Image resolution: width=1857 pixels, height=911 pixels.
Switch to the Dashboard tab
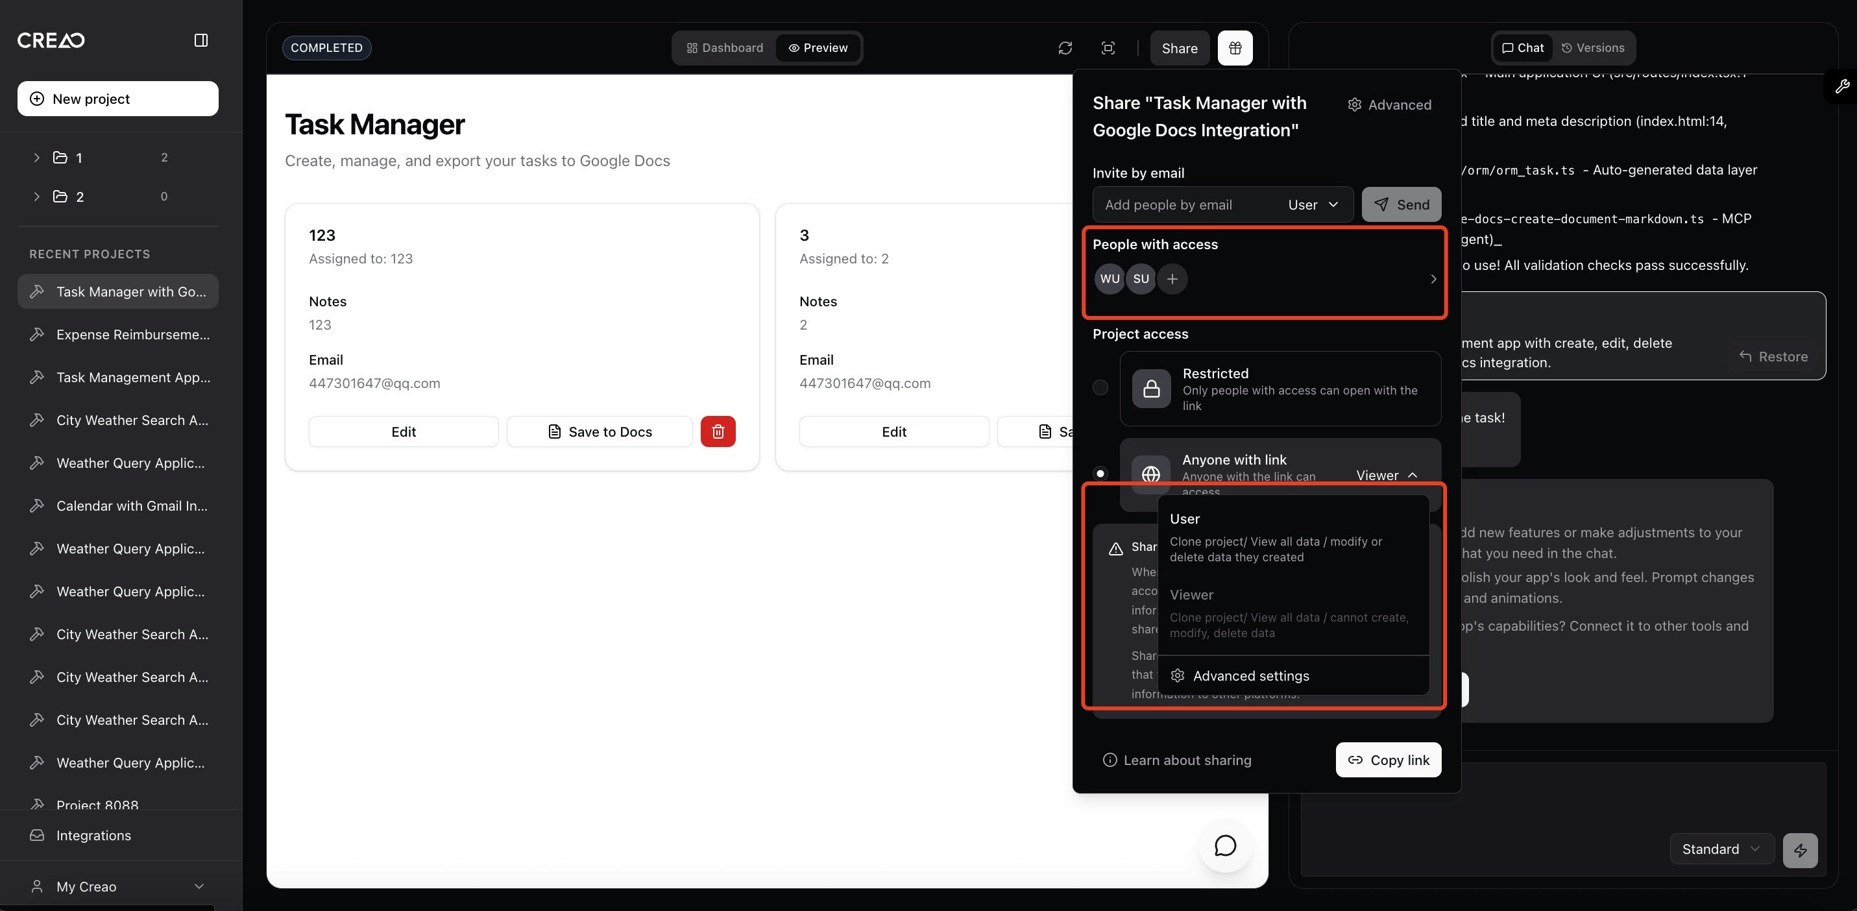tap(725, 48)
